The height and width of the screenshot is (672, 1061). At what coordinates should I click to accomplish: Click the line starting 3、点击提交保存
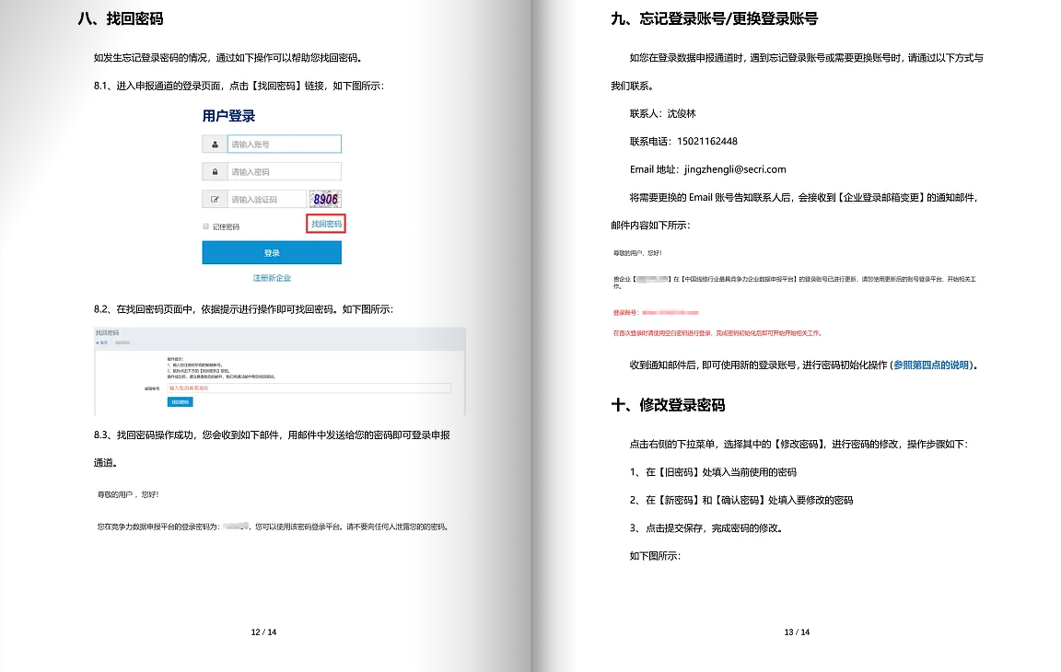click(x=706, y=528)
